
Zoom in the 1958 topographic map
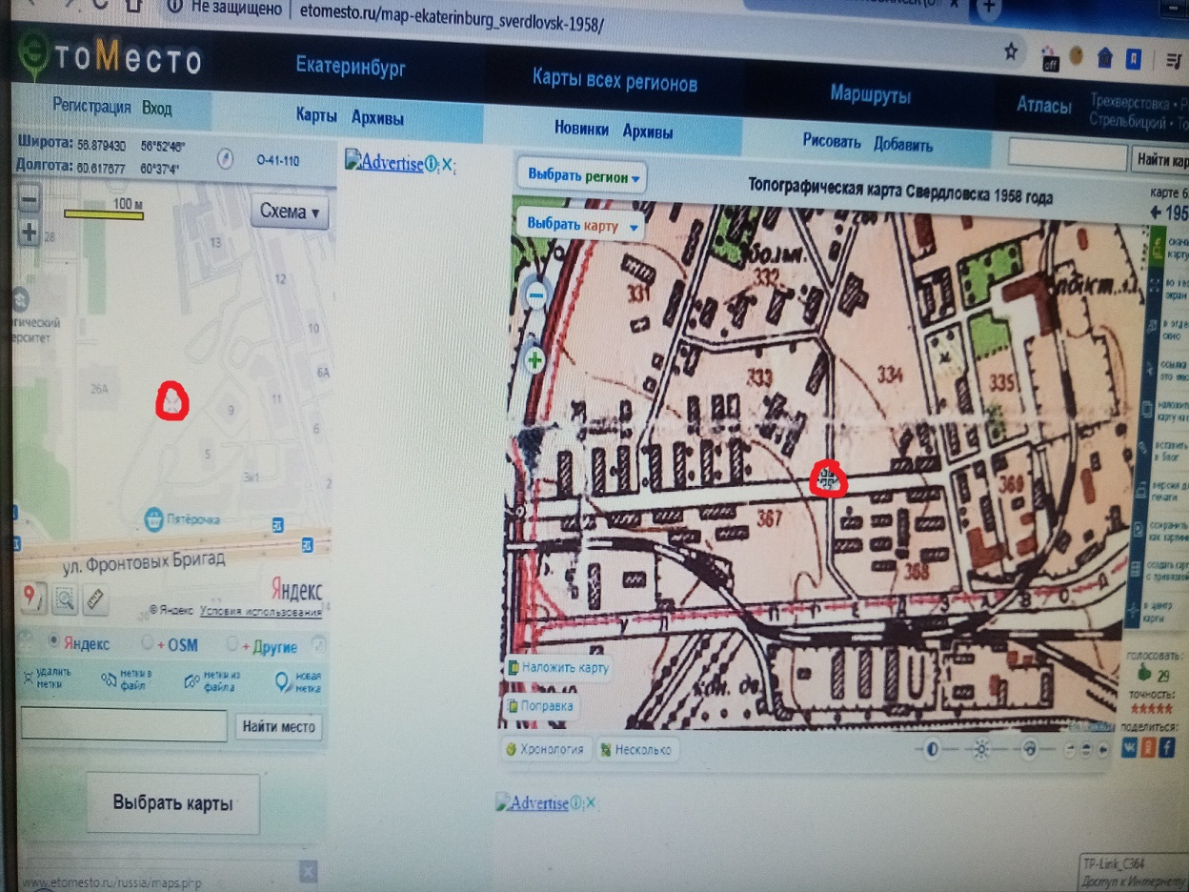pyautogui.click(x=536, y=360)
